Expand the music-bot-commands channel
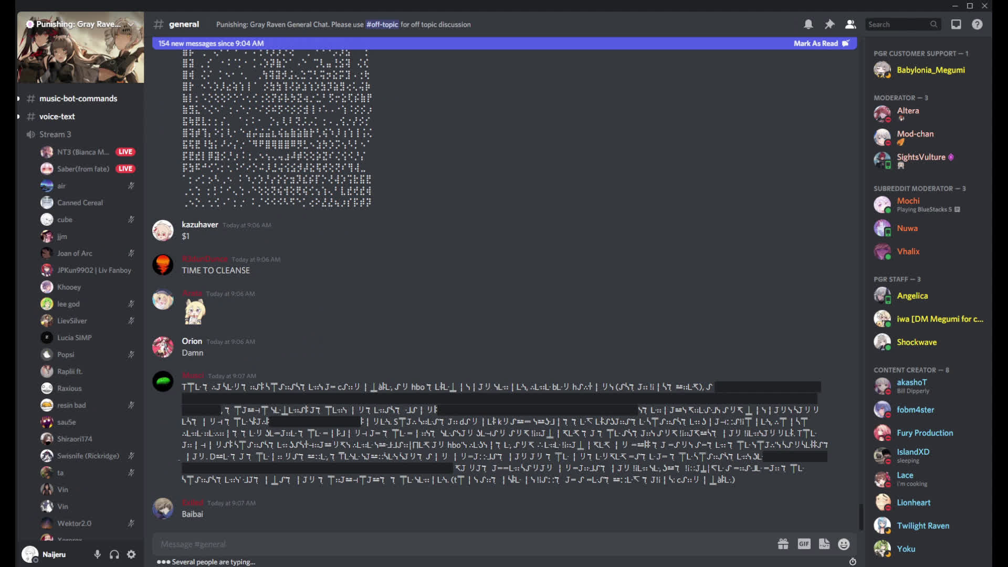Screen dimensions: 1008x567 click(17, 98)
